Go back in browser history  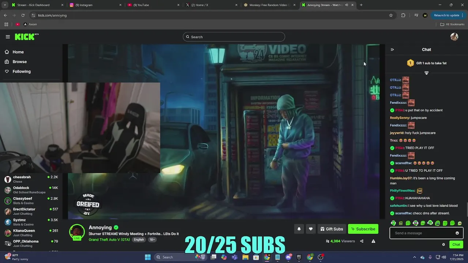[x=5, y=15]
